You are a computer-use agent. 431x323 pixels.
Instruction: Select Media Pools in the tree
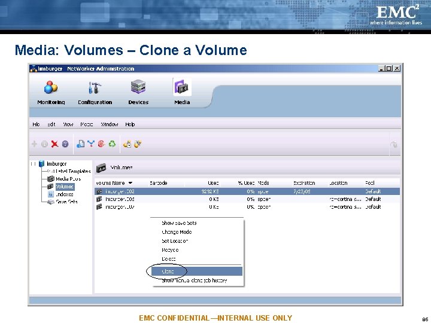click(68, 179)
